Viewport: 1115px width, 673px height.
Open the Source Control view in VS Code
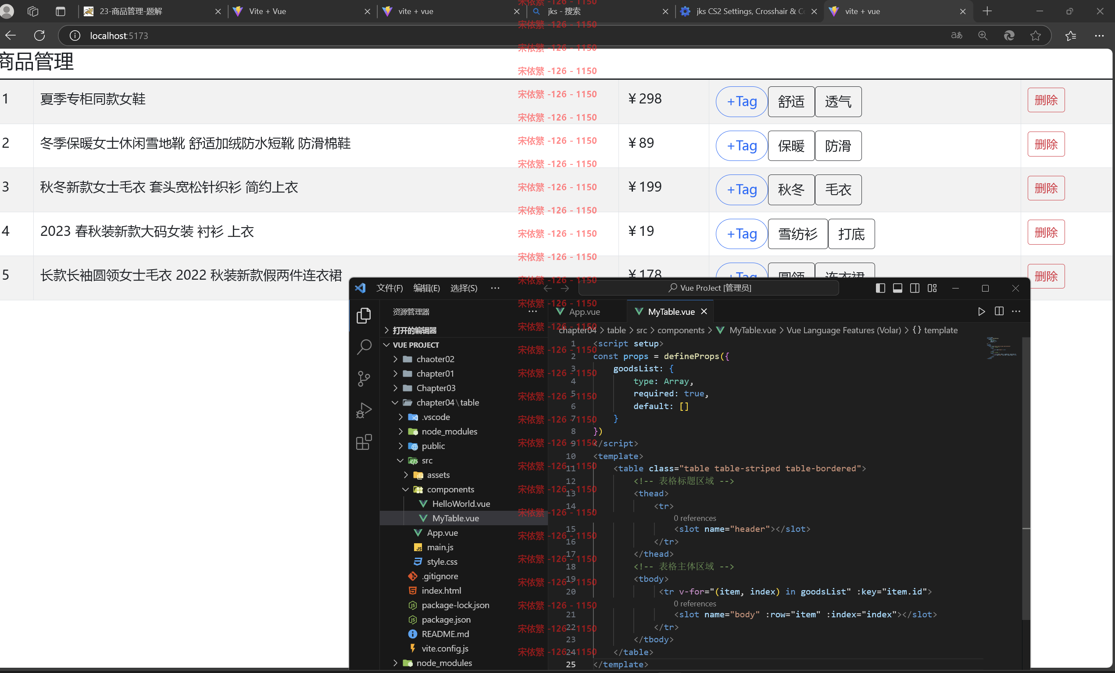[364, 378]
